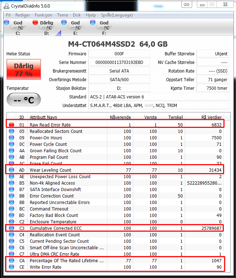Select the raw value 31434
The height and width of the screenshot is (278, 236).
click(215, 170)
